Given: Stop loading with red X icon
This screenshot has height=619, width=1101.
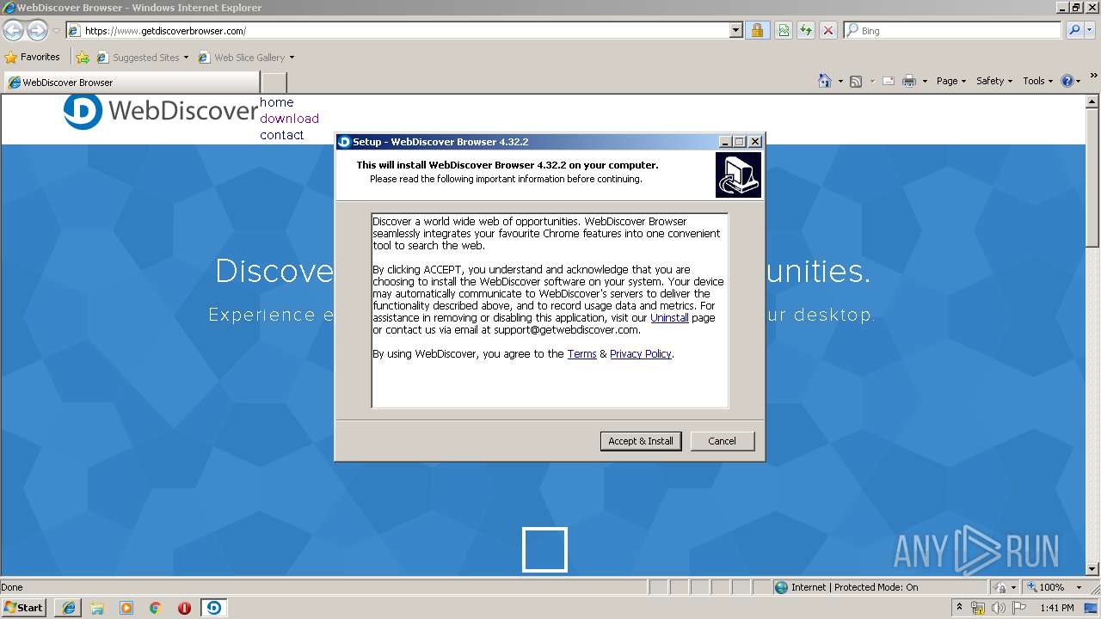Looking at the screenshot, I should 828,31.
